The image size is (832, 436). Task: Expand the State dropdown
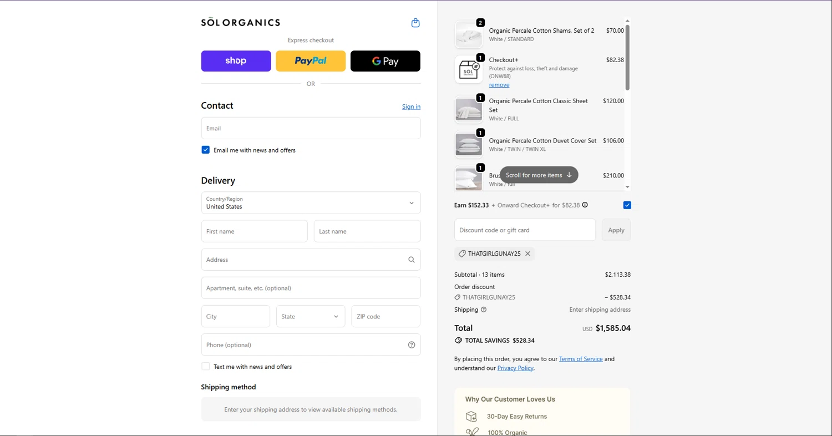(311, 317)
